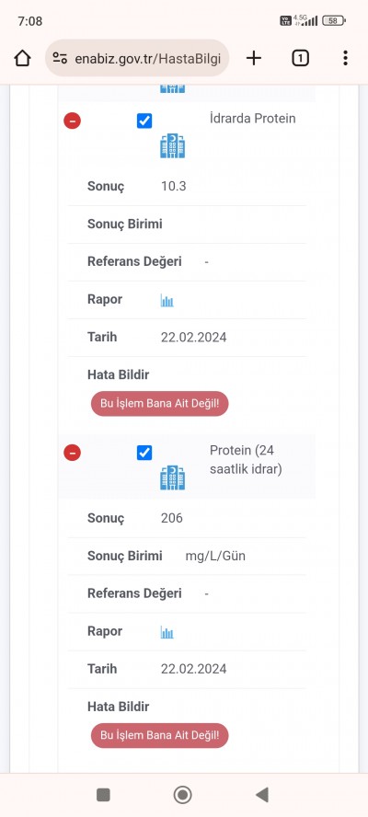Tap Android back navigation triangle

[x=261, y=795]
